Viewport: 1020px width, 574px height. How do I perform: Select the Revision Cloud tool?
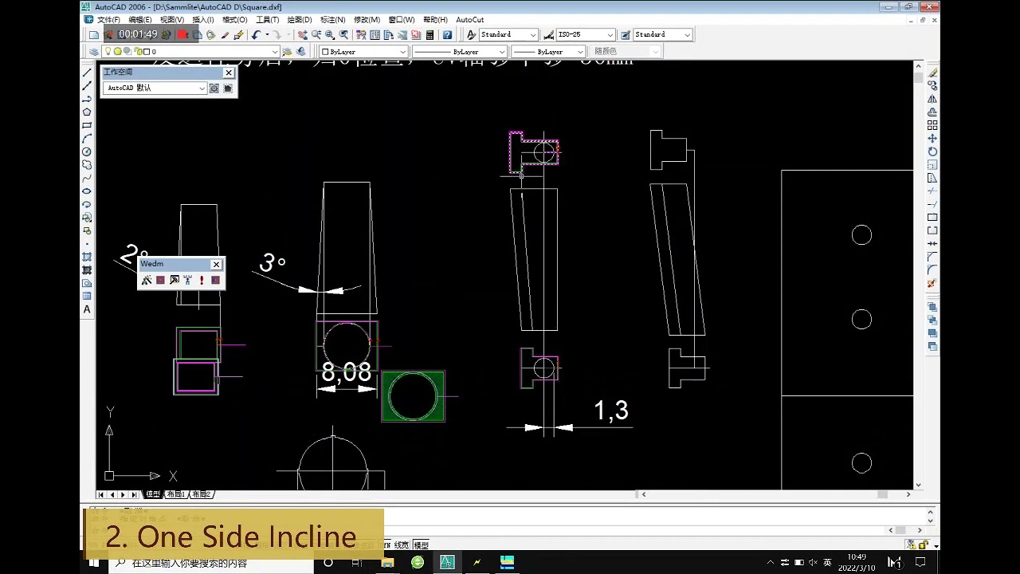pos(87,165)
